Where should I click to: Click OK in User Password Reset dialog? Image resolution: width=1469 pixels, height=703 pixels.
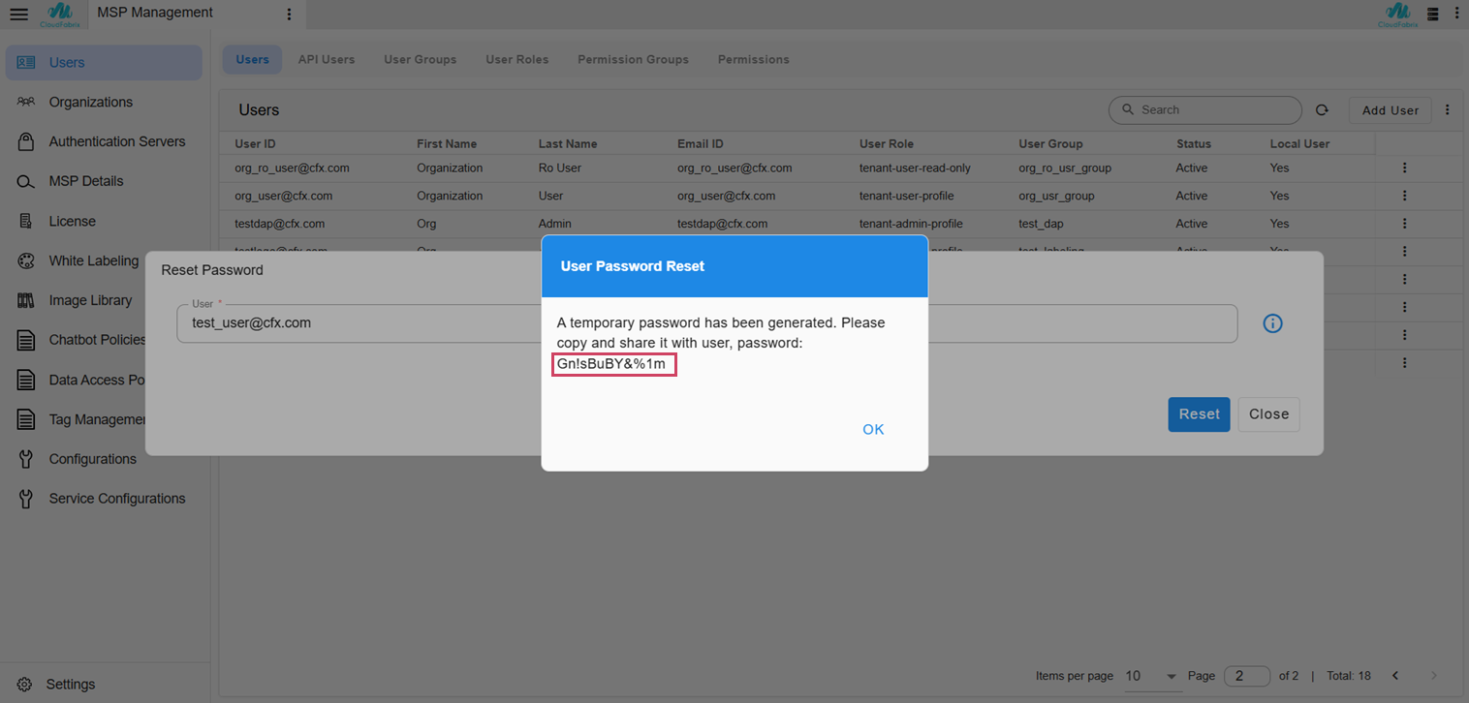point(873,429)
